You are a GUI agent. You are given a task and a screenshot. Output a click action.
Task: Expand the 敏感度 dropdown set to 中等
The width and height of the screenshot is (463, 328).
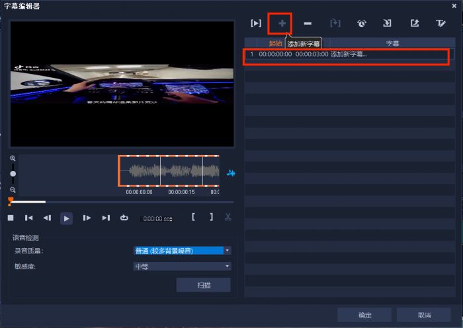click(x=182, y=267)
